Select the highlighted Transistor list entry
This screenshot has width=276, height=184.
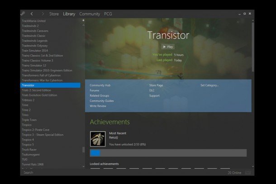click(50, 85)
